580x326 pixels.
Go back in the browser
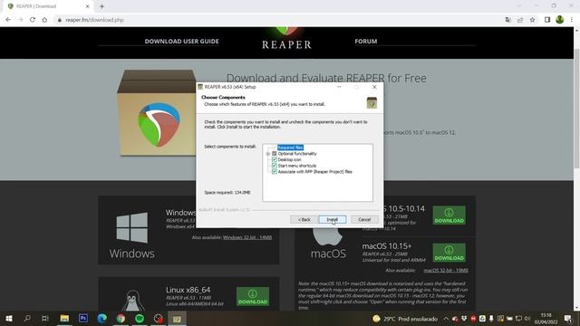(8, 20)
